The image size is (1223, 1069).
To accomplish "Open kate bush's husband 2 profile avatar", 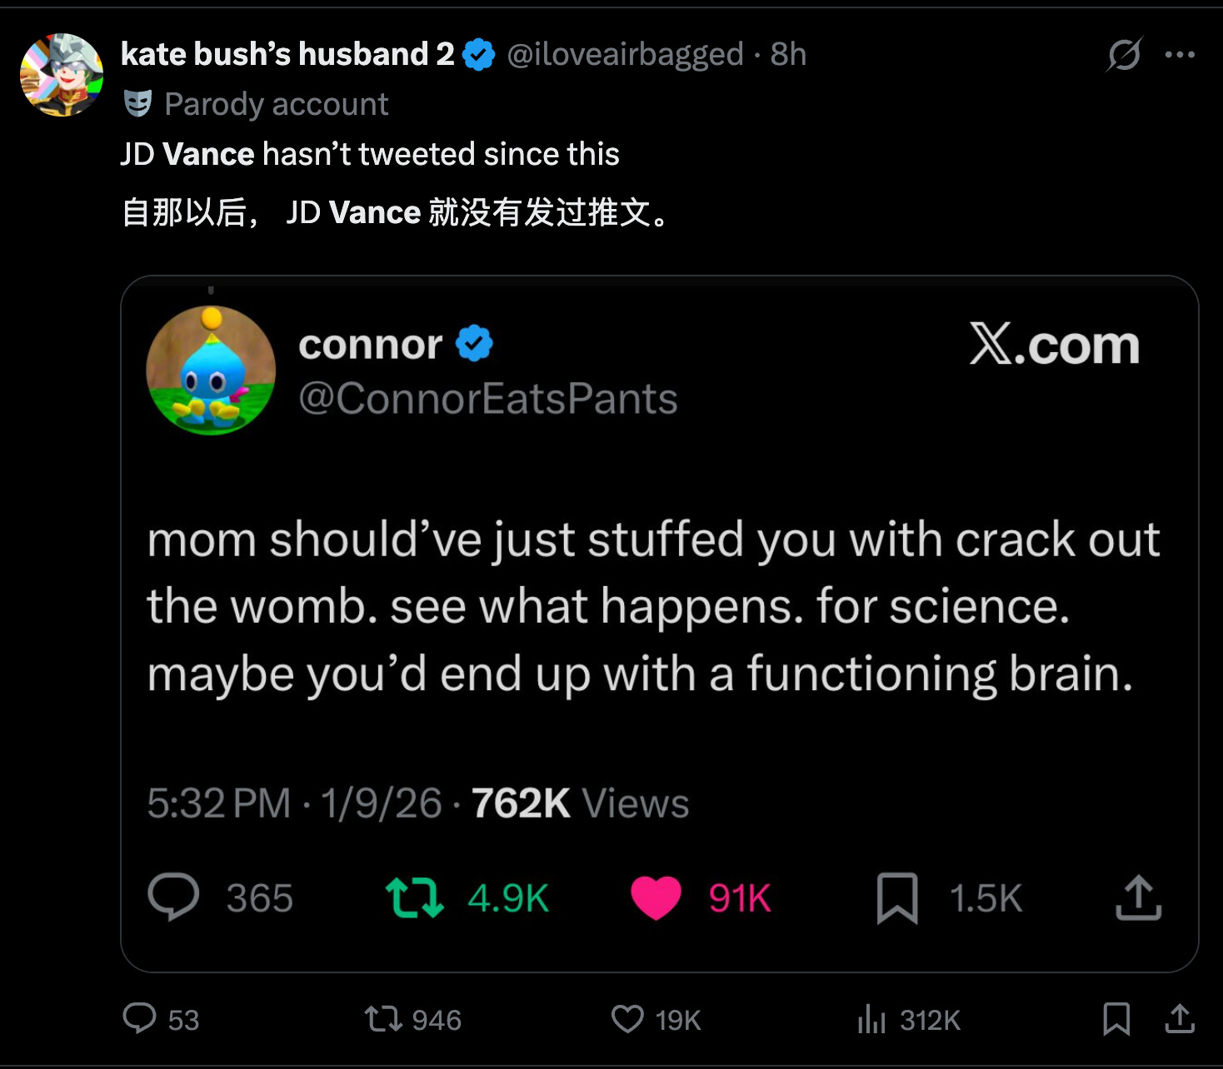I will pyautogui.click(x=62, y=75).
